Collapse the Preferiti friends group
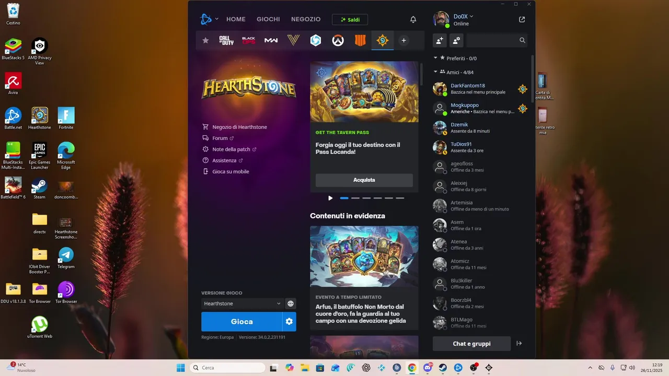This screenshot has width=669, height=376. 435,58
